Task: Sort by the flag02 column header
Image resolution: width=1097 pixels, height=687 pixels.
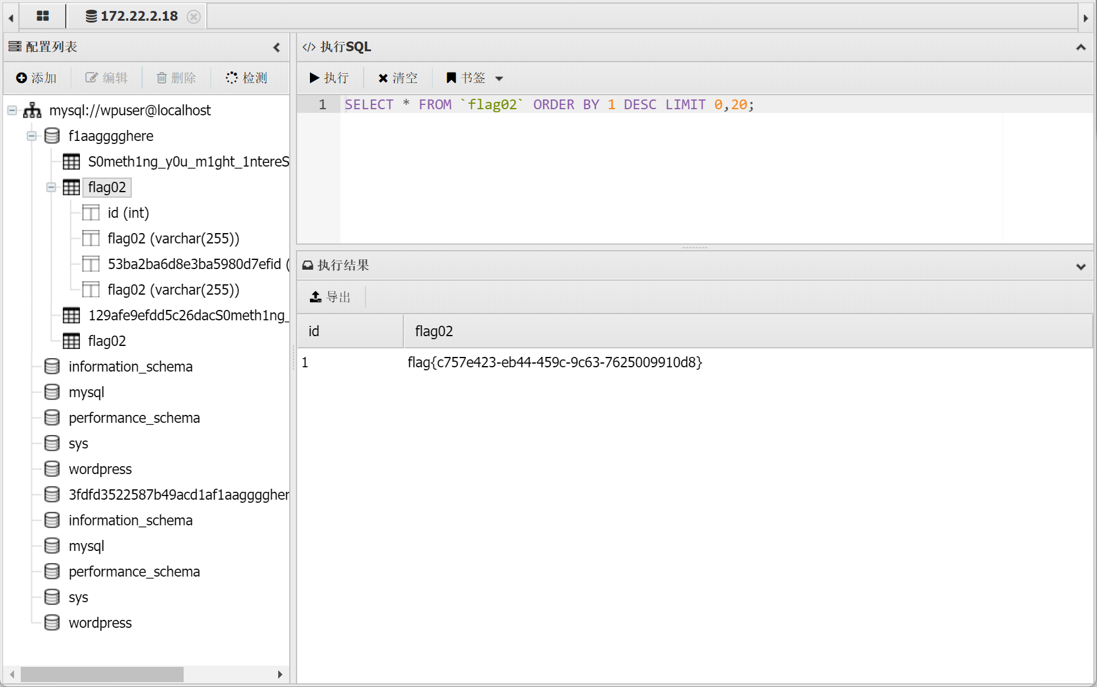Action: point(748,331)
